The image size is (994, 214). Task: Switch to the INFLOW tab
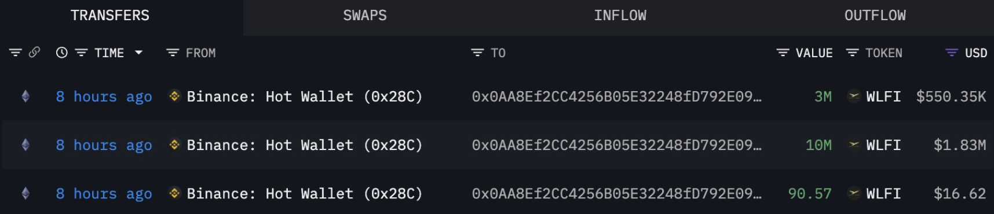[620, 16]
